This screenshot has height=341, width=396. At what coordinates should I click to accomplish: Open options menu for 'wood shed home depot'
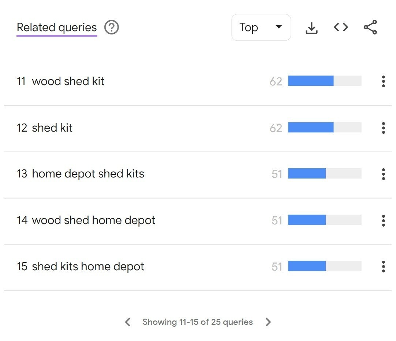coord(383,220)
